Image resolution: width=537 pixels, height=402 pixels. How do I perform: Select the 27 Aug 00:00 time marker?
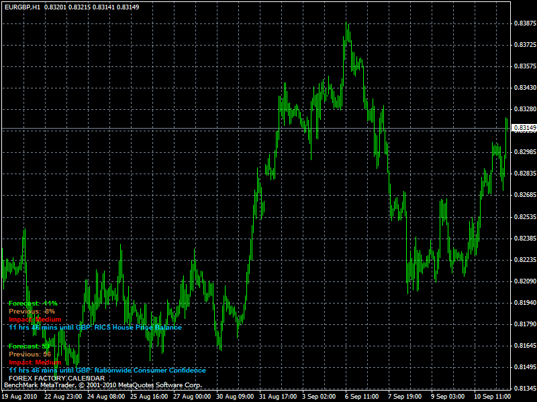tap(192, 397)
